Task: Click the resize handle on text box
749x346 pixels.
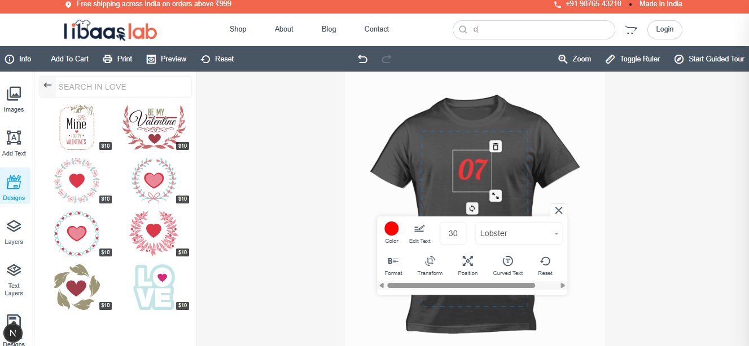Action: pyautogui.click(x=495, y=196)
